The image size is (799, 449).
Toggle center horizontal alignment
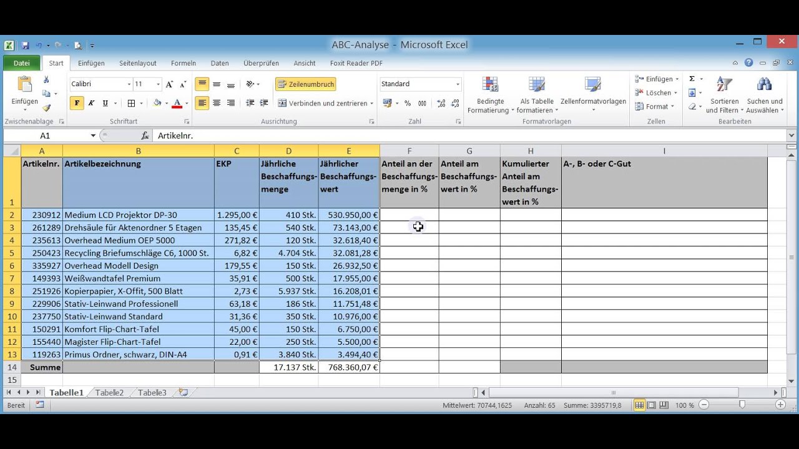[x=216, y=104]
